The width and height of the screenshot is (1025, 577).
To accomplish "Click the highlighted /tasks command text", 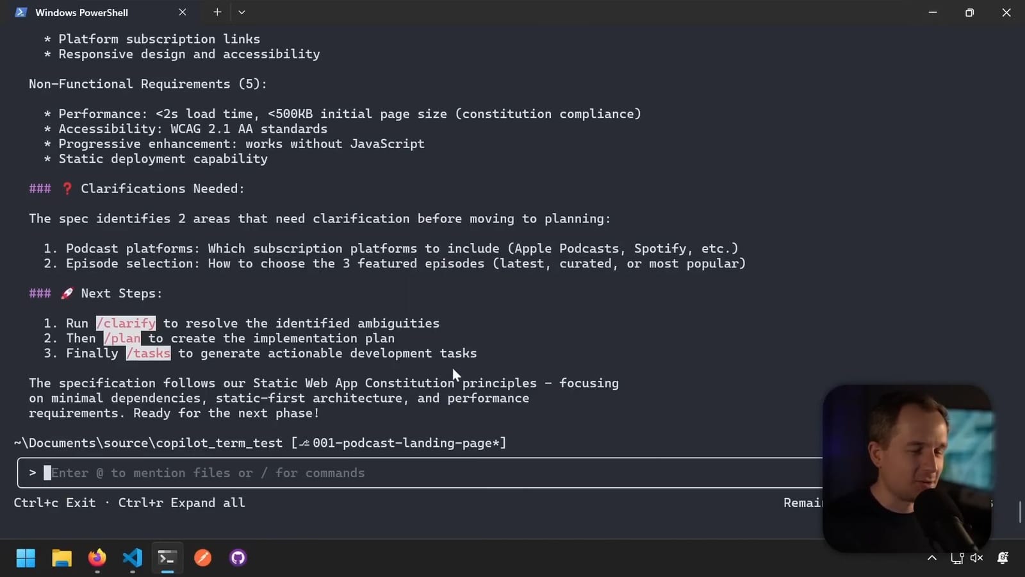I will (x=148, y=353).
